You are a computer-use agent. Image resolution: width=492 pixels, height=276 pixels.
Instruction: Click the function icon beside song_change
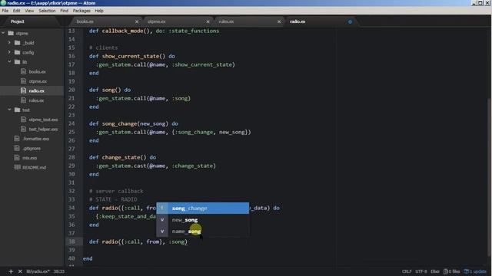pos(162,208)
